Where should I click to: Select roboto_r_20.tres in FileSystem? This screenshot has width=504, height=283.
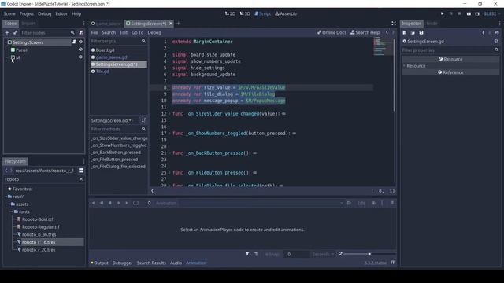pos(39,250)
